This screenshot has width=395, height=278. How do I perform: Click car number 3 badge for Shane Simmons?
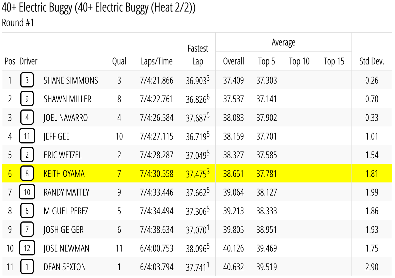(x=27, y=80)
